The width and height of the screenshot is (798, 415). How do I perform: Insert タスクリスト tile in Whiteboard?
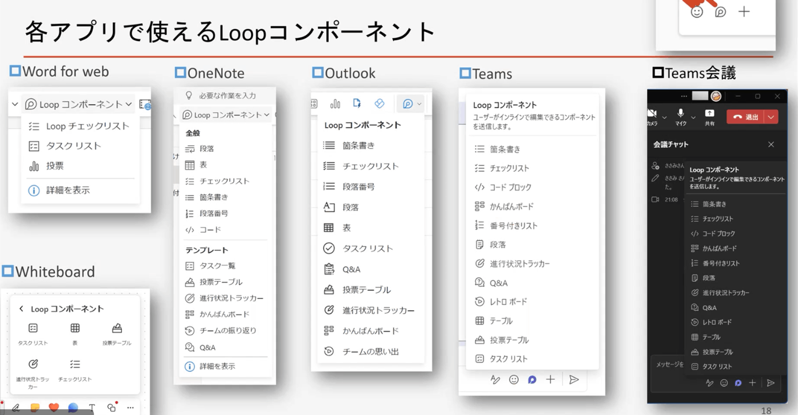[x=33, y=334]
